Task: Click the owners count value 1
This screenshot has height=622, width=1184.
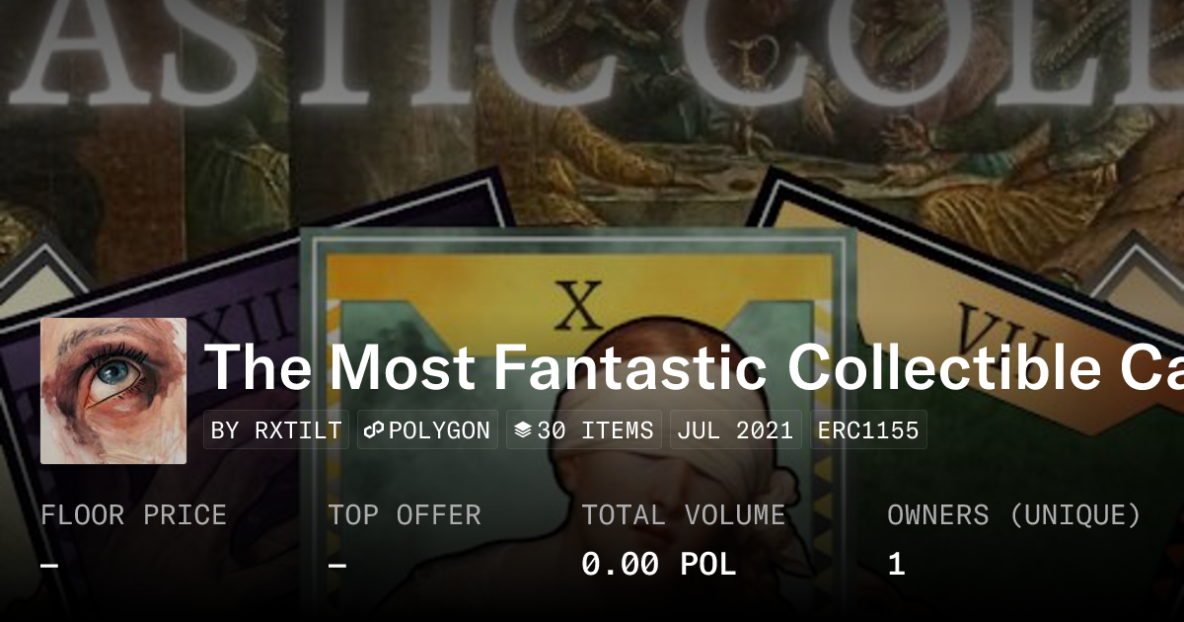Action: click(x=896, y=565)
